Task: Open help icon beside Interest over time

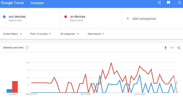Action: pos(27,47)
